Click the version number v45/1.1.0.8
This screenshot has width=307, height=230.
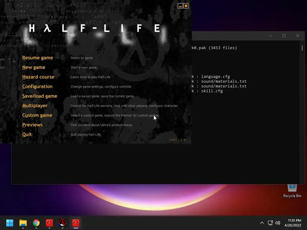[x=177, y=140]
